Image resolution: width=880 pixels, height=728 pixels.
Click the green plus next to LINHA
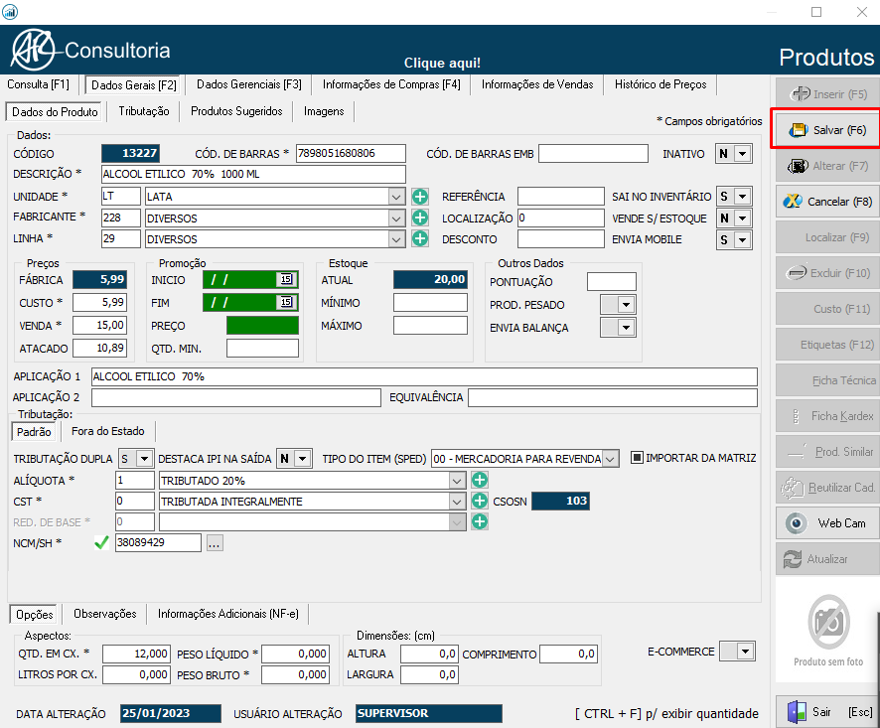click(x=420, y=238)
